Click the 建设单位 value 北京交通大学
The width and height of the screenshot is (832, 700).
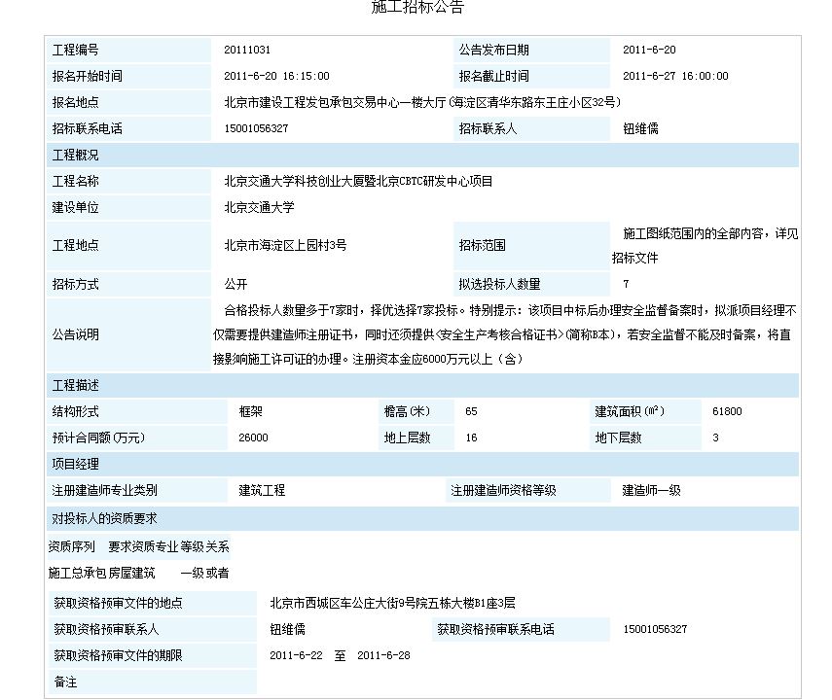(259, 207)
